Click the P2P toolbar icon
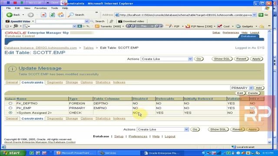The height and width of the screenshot is (156, 278). [x=169, y=26]
